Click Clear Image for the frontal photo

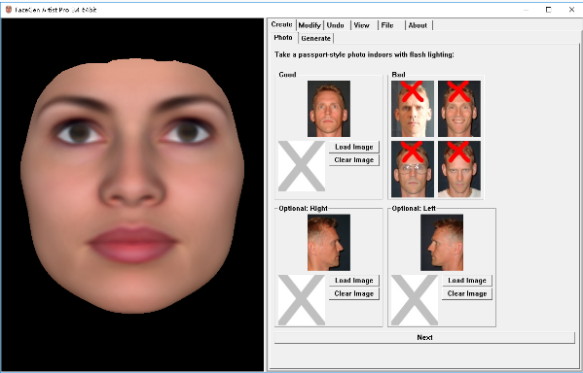[x=354, y=160]
